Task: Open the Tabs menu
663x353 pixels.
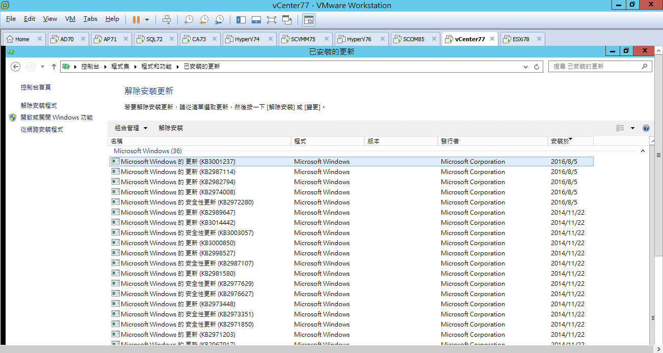Action: coord(90,19)
